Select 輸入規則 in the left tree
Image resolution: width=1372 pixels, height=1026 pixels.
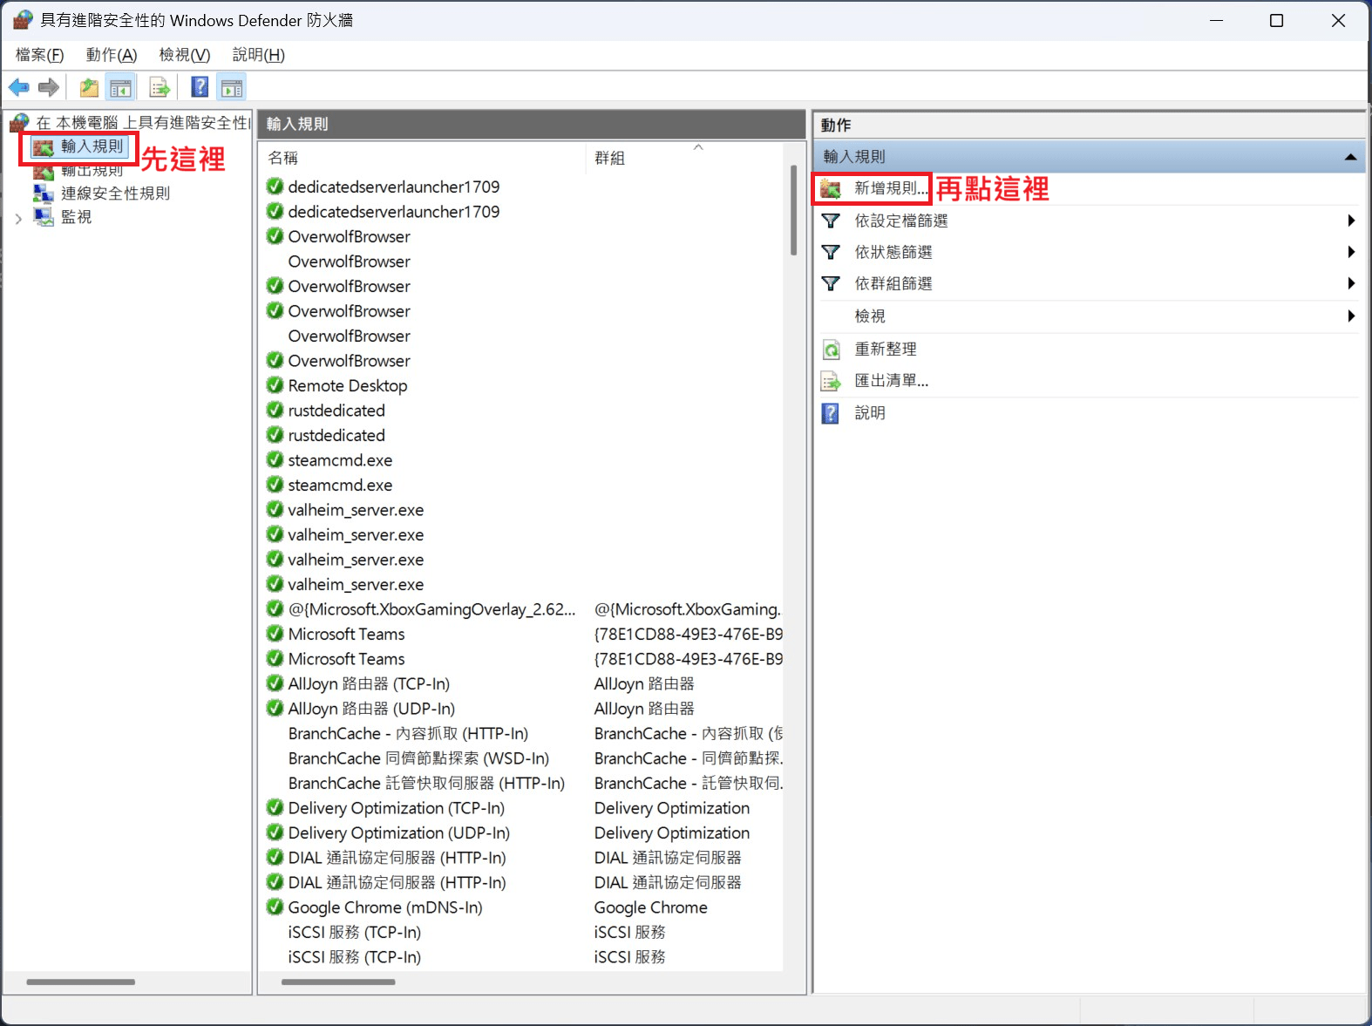click(92, 146)
